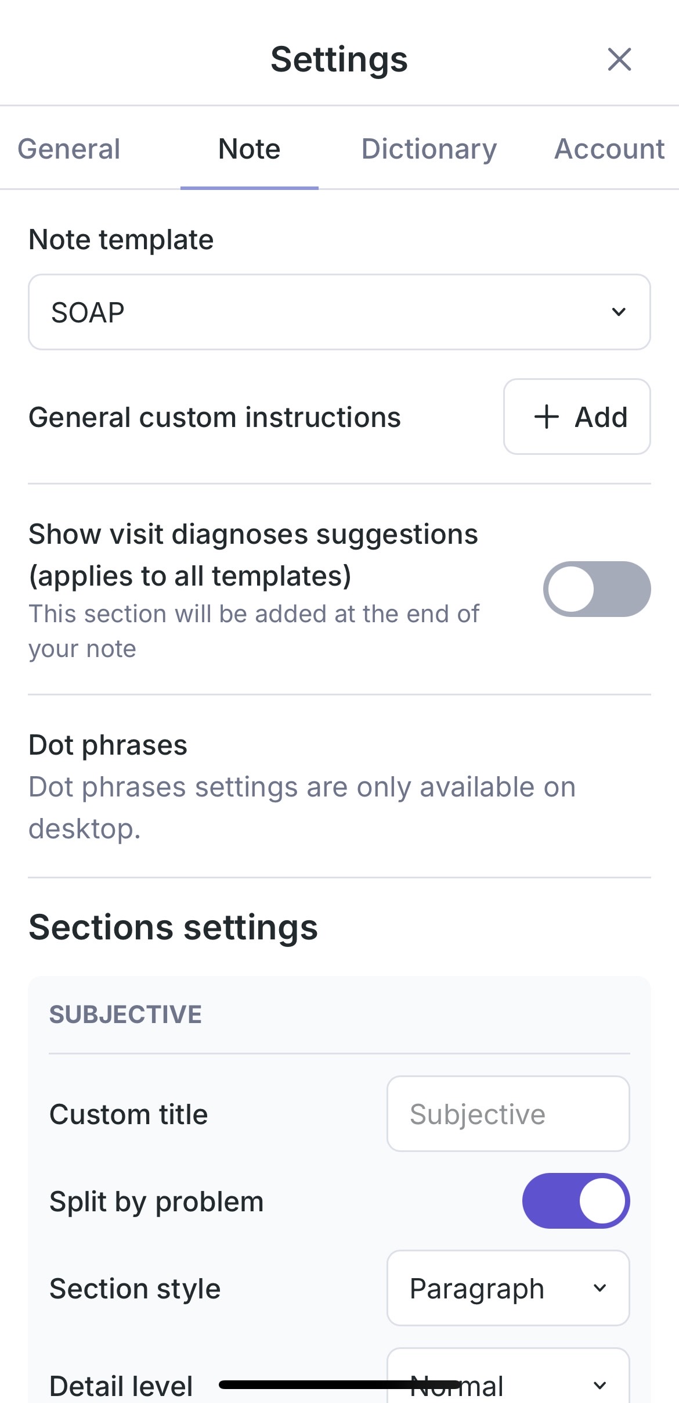This screenshot has height=1403, width=679.
Task: Turn off Split by problem
Action: [x=576, y=1201]
